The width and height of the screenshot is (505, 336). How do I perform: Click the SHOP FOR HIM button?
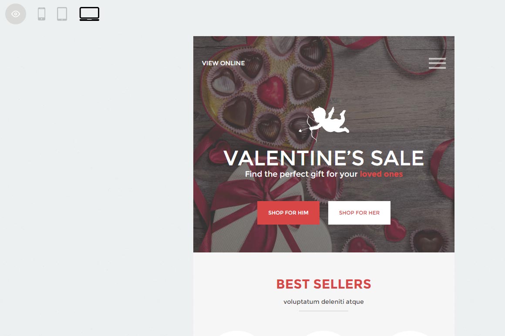click(x=288, y=213)
